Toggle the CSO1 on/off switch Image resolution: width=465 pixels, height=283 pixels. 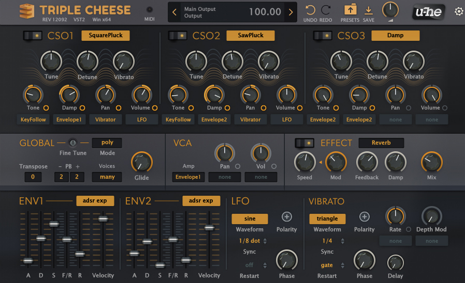pyautogui.click(x=33, y=36)
